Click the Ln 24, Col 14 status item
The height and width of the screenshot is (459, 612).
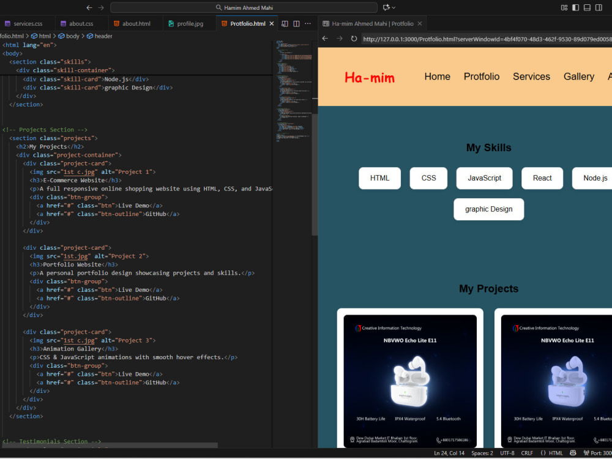[449, 453]
